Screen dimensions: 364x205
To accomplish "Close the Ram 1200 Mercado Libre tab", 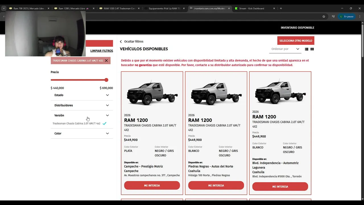I will tap(94, 9).
